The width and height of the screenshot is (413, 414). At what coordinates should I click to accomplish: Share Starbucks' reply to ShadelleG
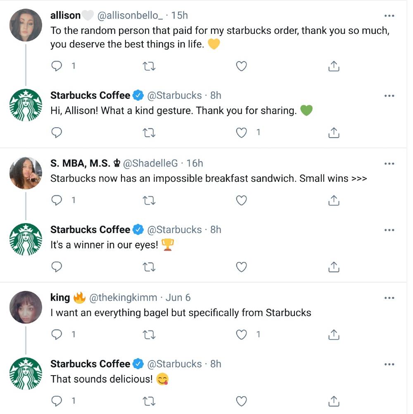(x=334, y=267)
